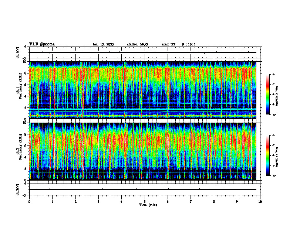Screen dimensions: 293x226
Task: Click the ch.2 frequency tick label "2"
Action: tap(26, 169)
